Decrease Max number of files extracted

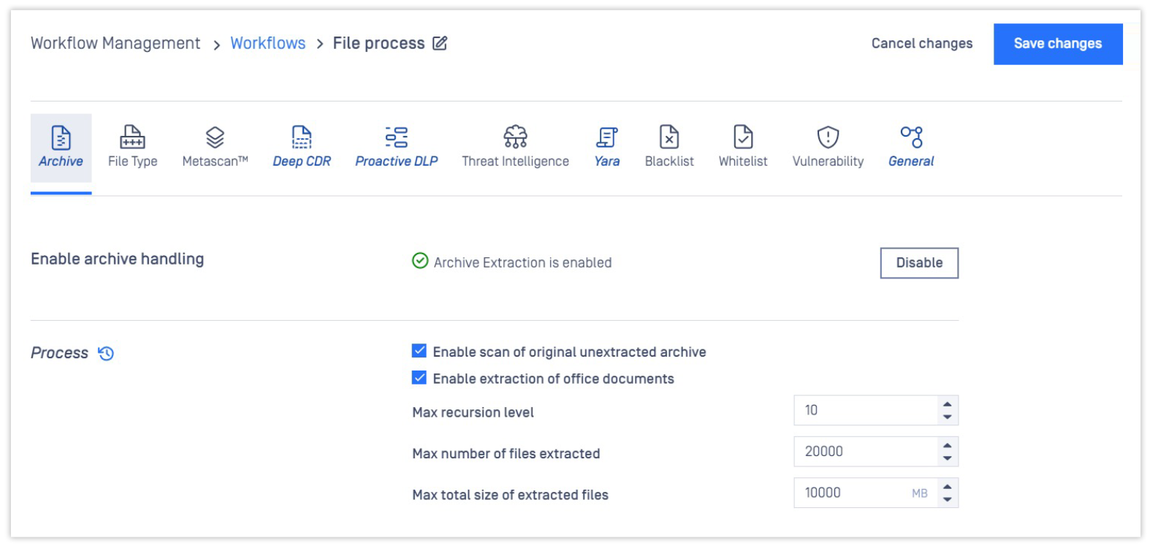pos(947,458)
